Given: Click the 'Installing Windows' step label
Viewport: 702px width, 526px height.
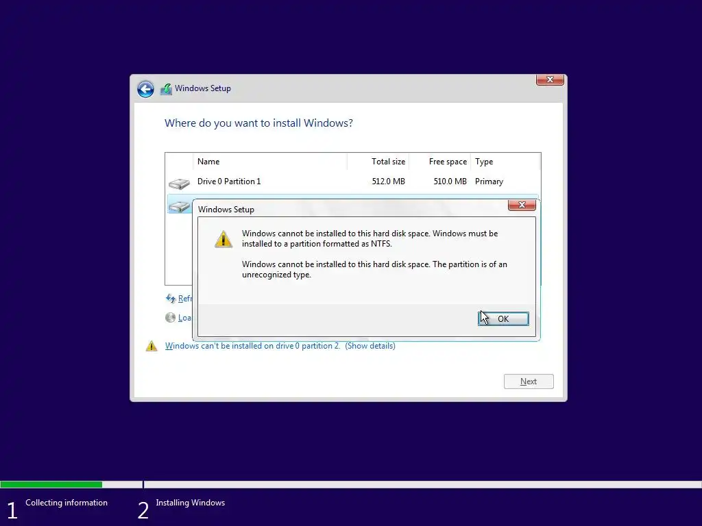Looking at the screenshot, I should 191,503.
